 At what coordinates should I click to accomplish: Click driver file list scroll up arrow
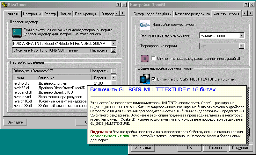113,78
